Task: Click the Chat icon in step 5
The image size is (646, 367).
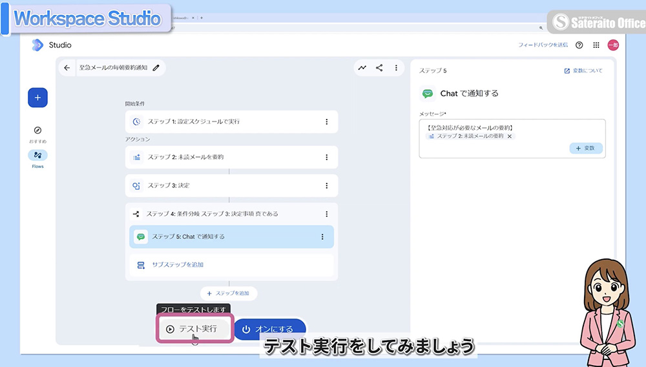Action: tap(140, 237)
